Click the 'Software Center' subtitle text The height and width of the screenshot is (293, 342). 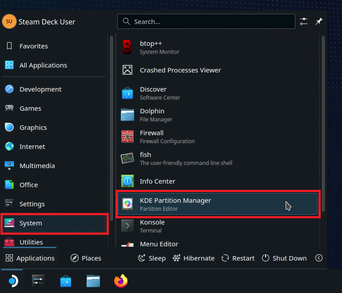pos(160,98)
